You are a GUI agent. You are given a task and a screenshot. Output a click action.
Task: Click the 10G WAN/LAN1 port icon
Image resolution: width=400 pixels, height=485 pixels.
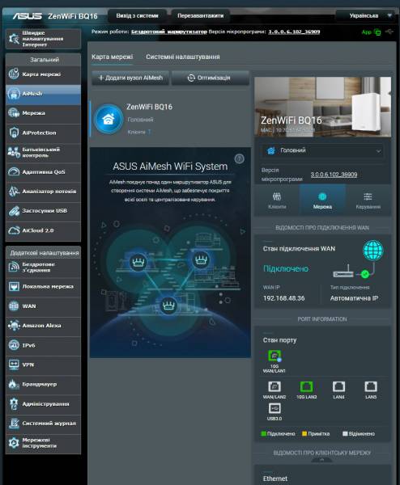pyautogui.click(x=274, y=356)
